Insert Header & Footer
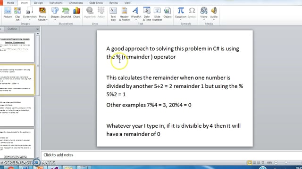This screenshot has height=169, width=302. pyautogui.click(x=124, y=14)
